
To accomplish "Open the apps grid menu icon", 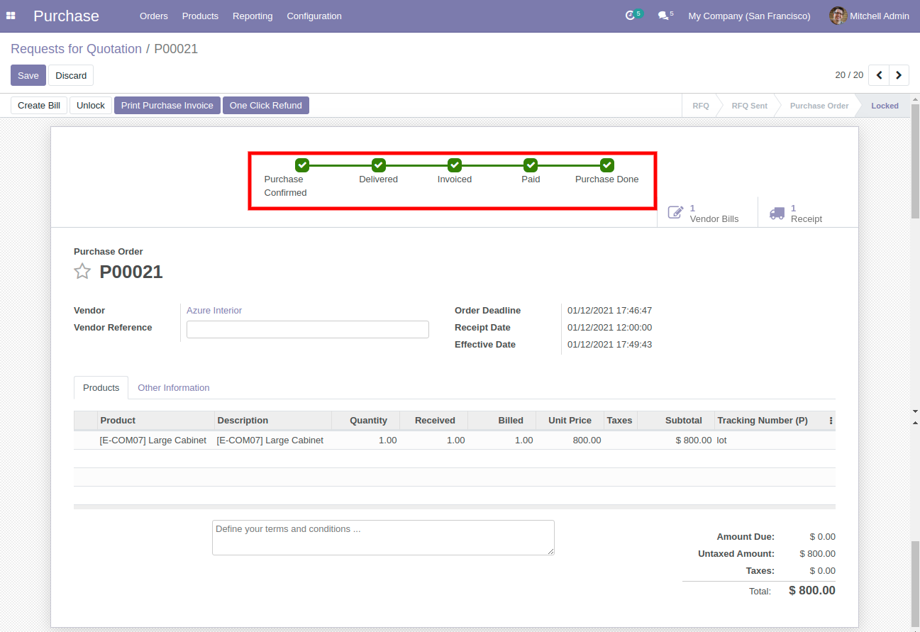I will click(x=11, y=16).
